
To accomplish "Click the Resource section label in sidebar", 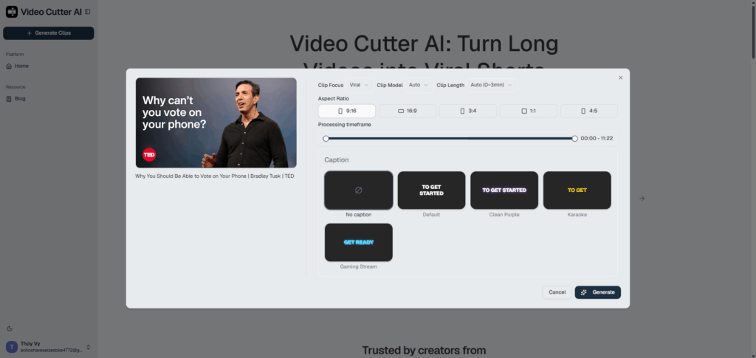I will 16,87.
